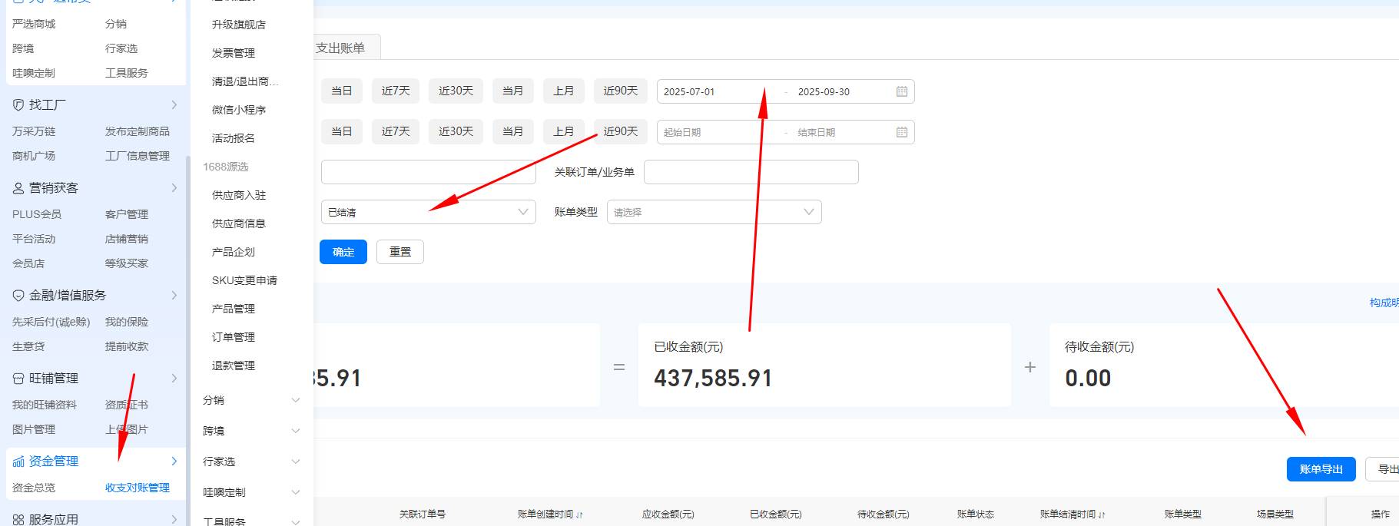The width and height of the screenshot is (1399, 526).
Task: Click the 找工厂 shield icon
Action: (x=18, y=105)
